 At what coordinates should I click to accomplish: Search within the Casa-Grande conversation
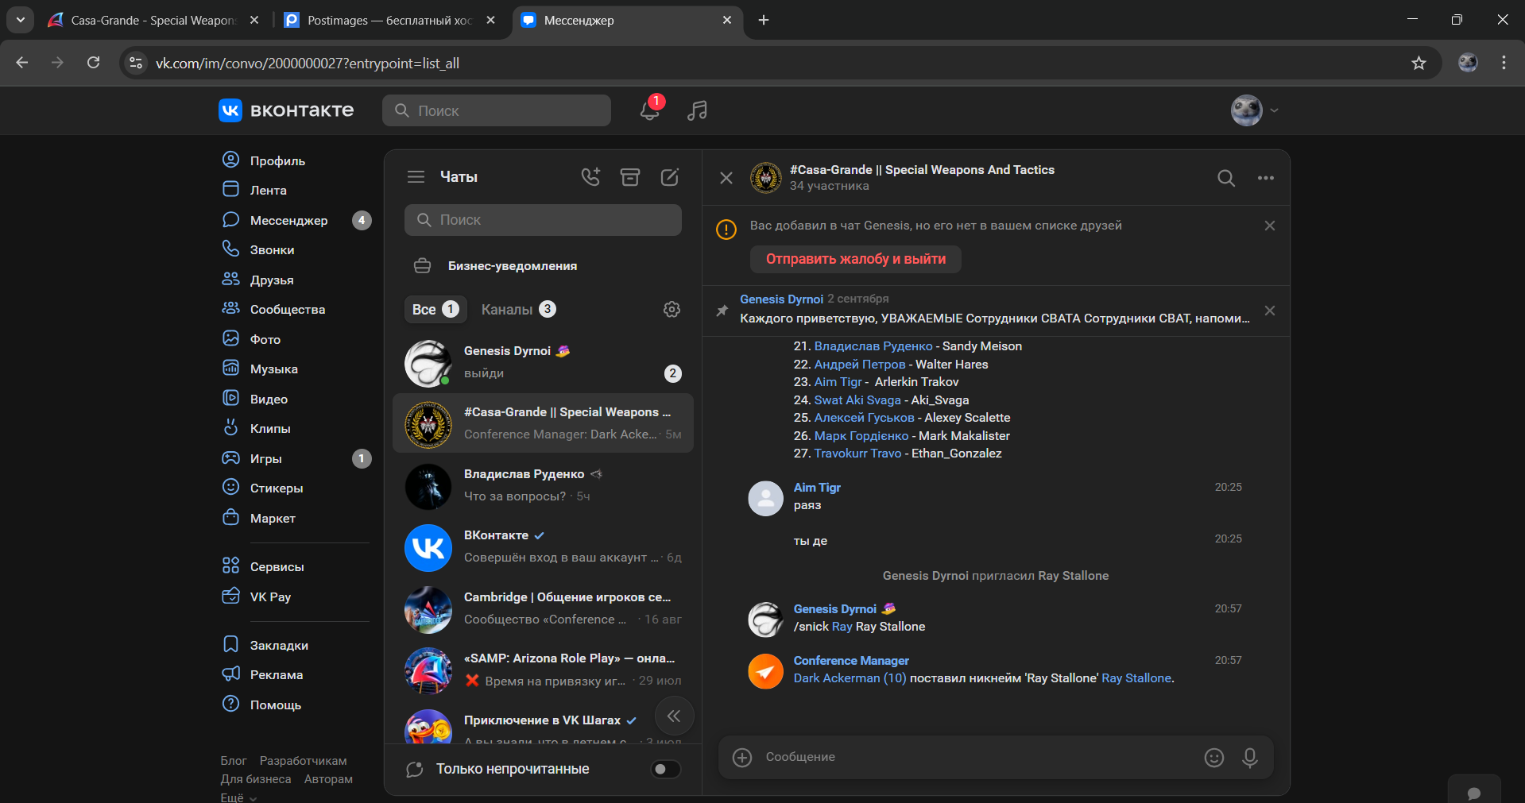point(1226,178)
